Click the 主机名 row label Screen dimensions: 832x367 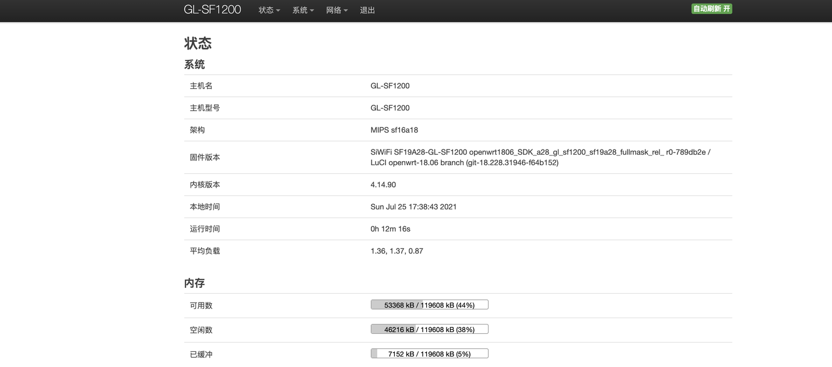coord(201,85)
